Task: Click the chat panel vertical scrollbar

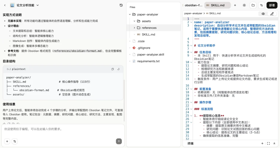Action: (x=124, y=100)
